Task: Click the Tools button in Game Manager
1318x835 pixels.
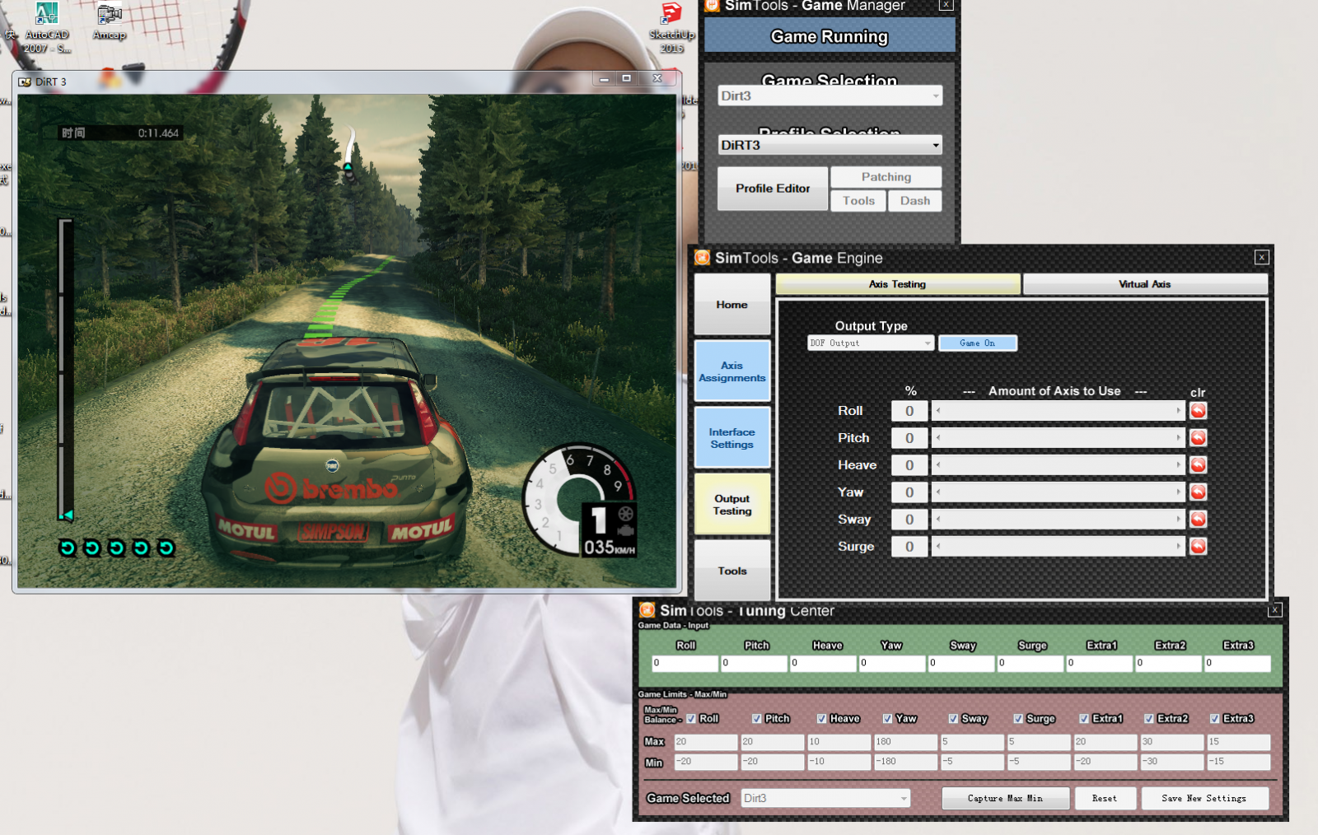Action: pyautogui.click(x=858, y=201)
